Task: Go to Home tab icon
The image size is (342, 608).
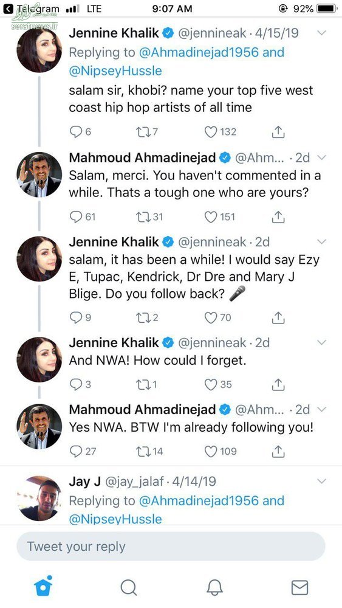Action: click(43, 586)
